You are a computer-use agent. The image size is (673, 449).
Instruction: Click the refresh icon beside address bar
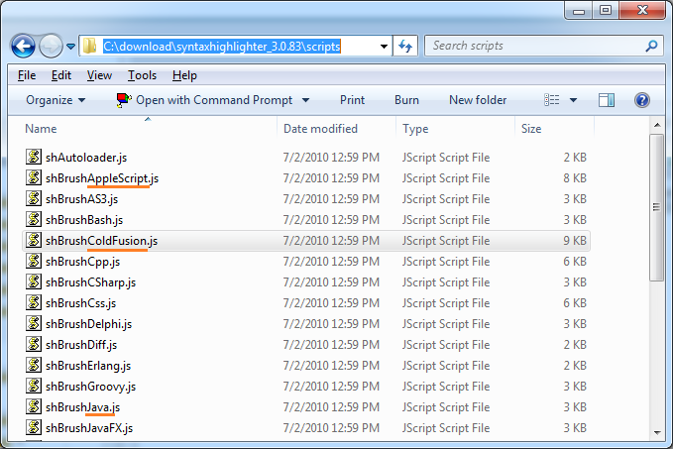click(405, 46)
